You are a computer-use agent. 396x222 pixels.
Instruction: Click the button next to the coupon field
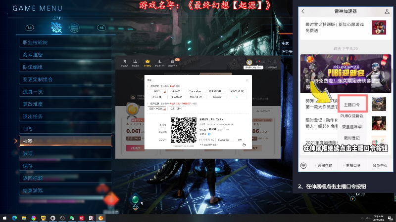click(x=240, y=140)
